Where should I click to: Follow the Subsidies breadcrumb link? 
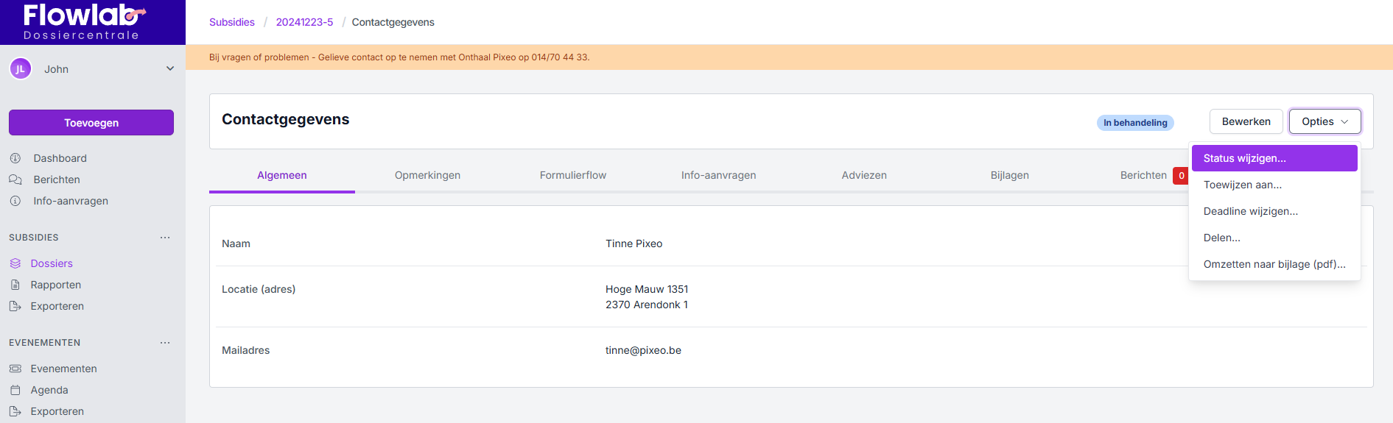tap(231, 22)
